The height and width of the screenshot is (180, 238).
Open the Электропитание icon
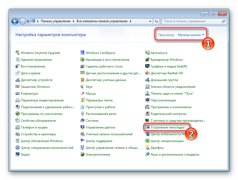[x=82, y=155]
